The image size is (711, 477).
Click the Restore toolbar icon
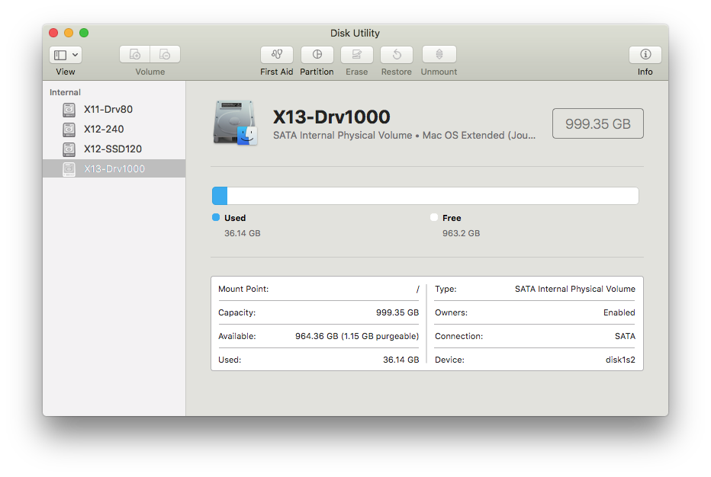pos(397,54)
